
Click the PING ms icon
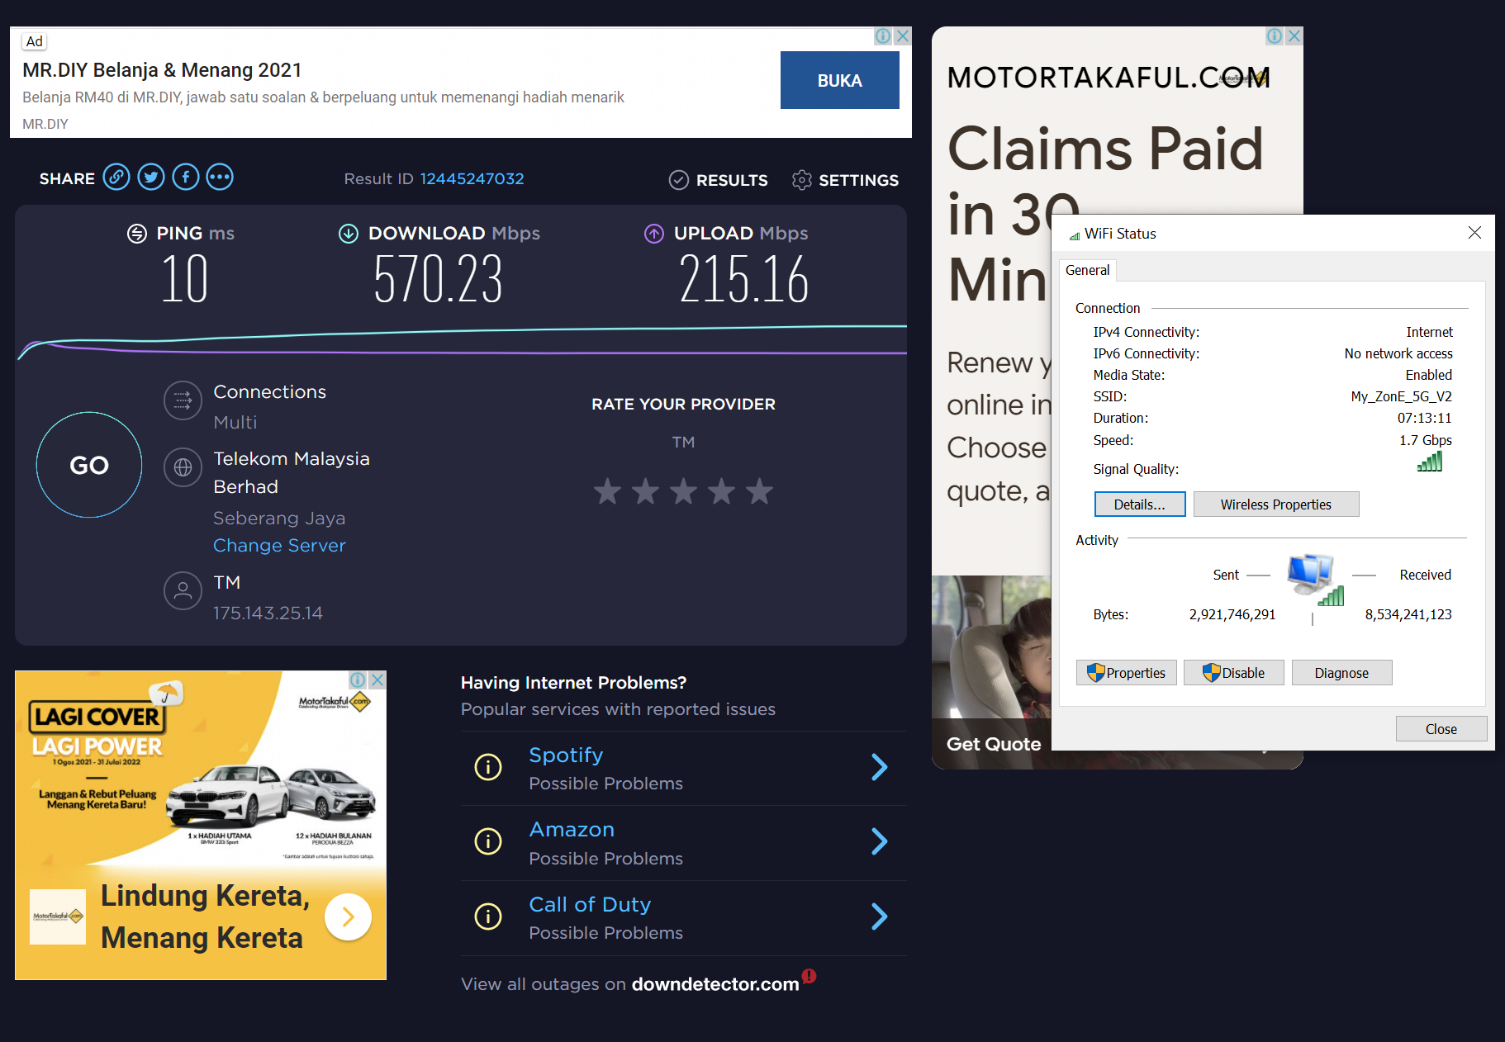click(137, 234)
